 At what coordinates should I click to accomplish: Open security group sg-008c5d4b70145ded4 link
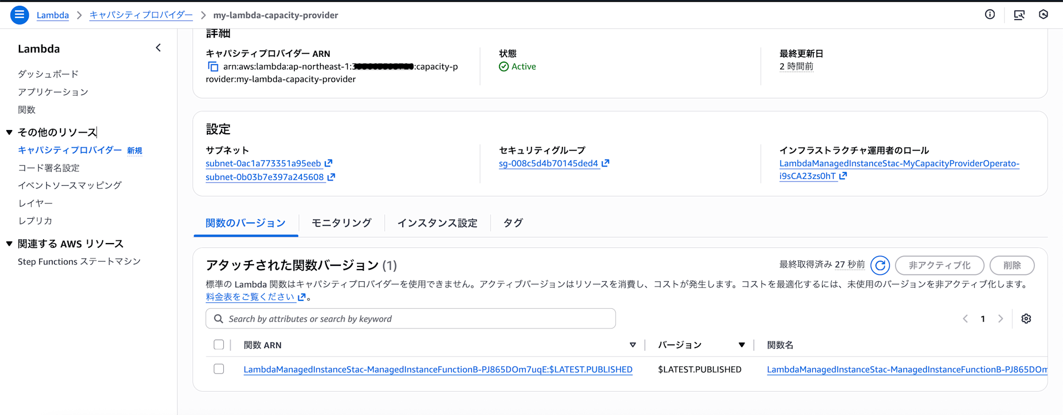point(549,163)
